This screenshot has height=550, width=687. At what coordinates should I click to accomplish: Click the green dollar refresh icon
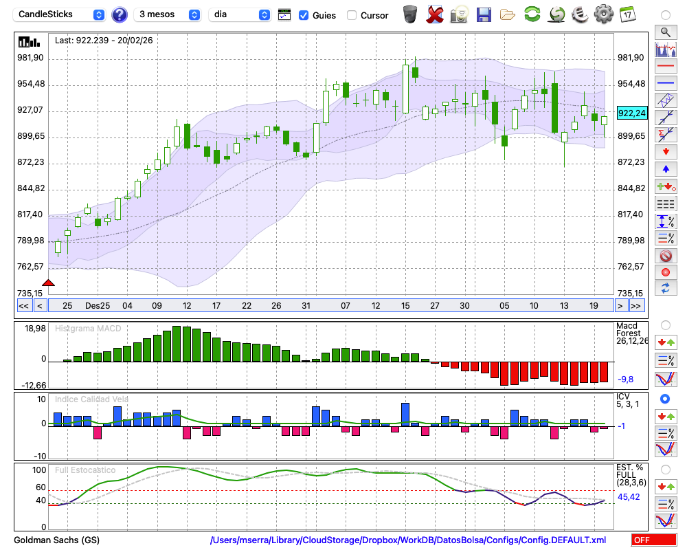(x=556, y=14)
